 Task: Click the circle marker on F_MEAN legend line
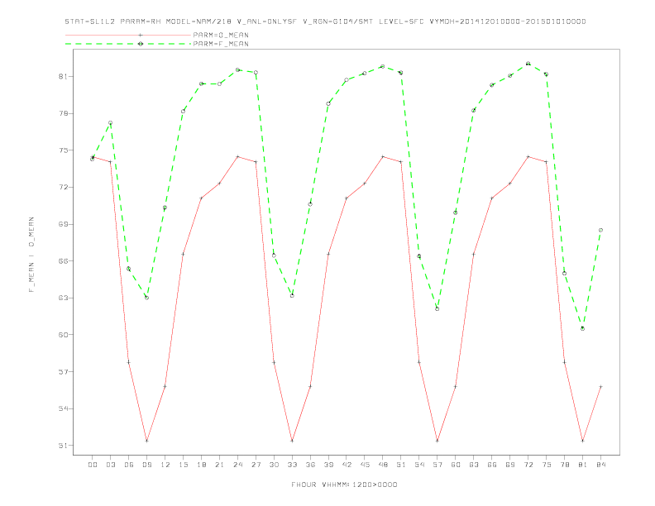coord(141,44)
